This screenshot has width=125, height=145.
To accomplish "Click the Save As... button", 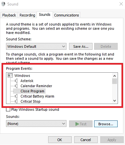I will [81, 46].
